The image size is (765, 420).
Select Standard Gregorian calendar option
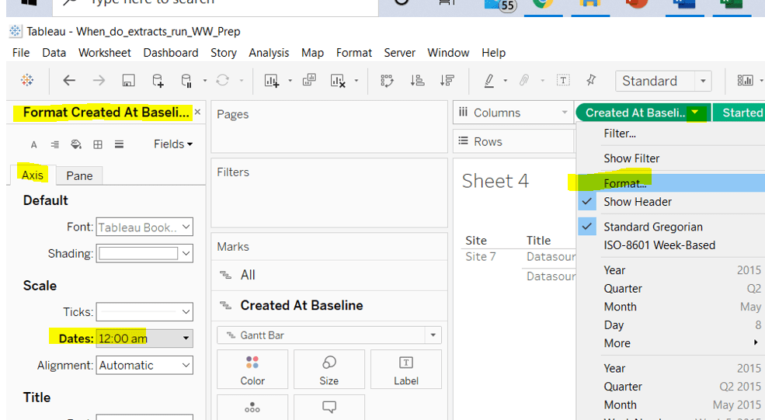coord(652,227)
